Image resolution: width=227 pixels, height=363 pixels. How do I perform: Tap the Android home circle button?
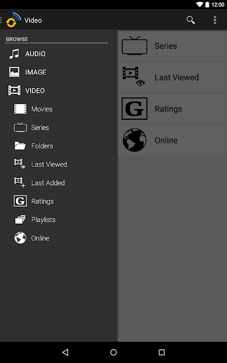113,352
